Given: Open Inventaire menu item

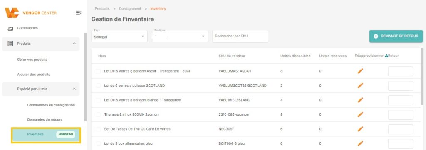Looking at the screenshot, I should (x=46, y=134).
